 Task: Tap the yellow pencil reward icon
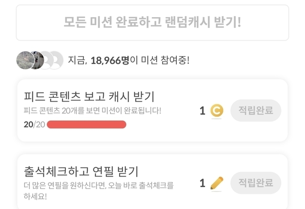pyautogui.click(x=217, y=183)
